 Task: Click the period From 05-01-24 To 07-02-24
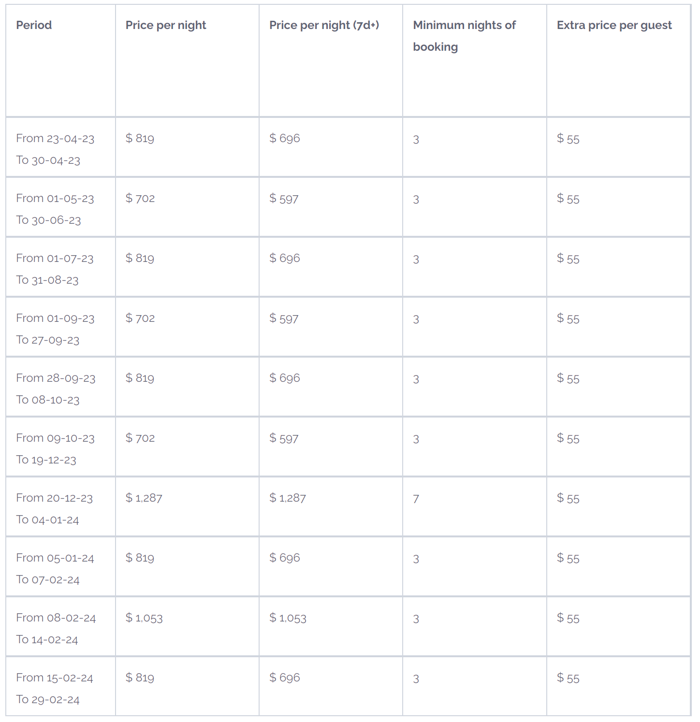point(55,569)
